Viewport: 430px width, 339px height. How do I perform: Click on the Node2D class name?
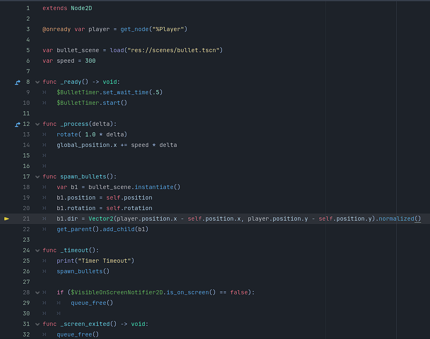pyautogui.click(x=81, y=8)
